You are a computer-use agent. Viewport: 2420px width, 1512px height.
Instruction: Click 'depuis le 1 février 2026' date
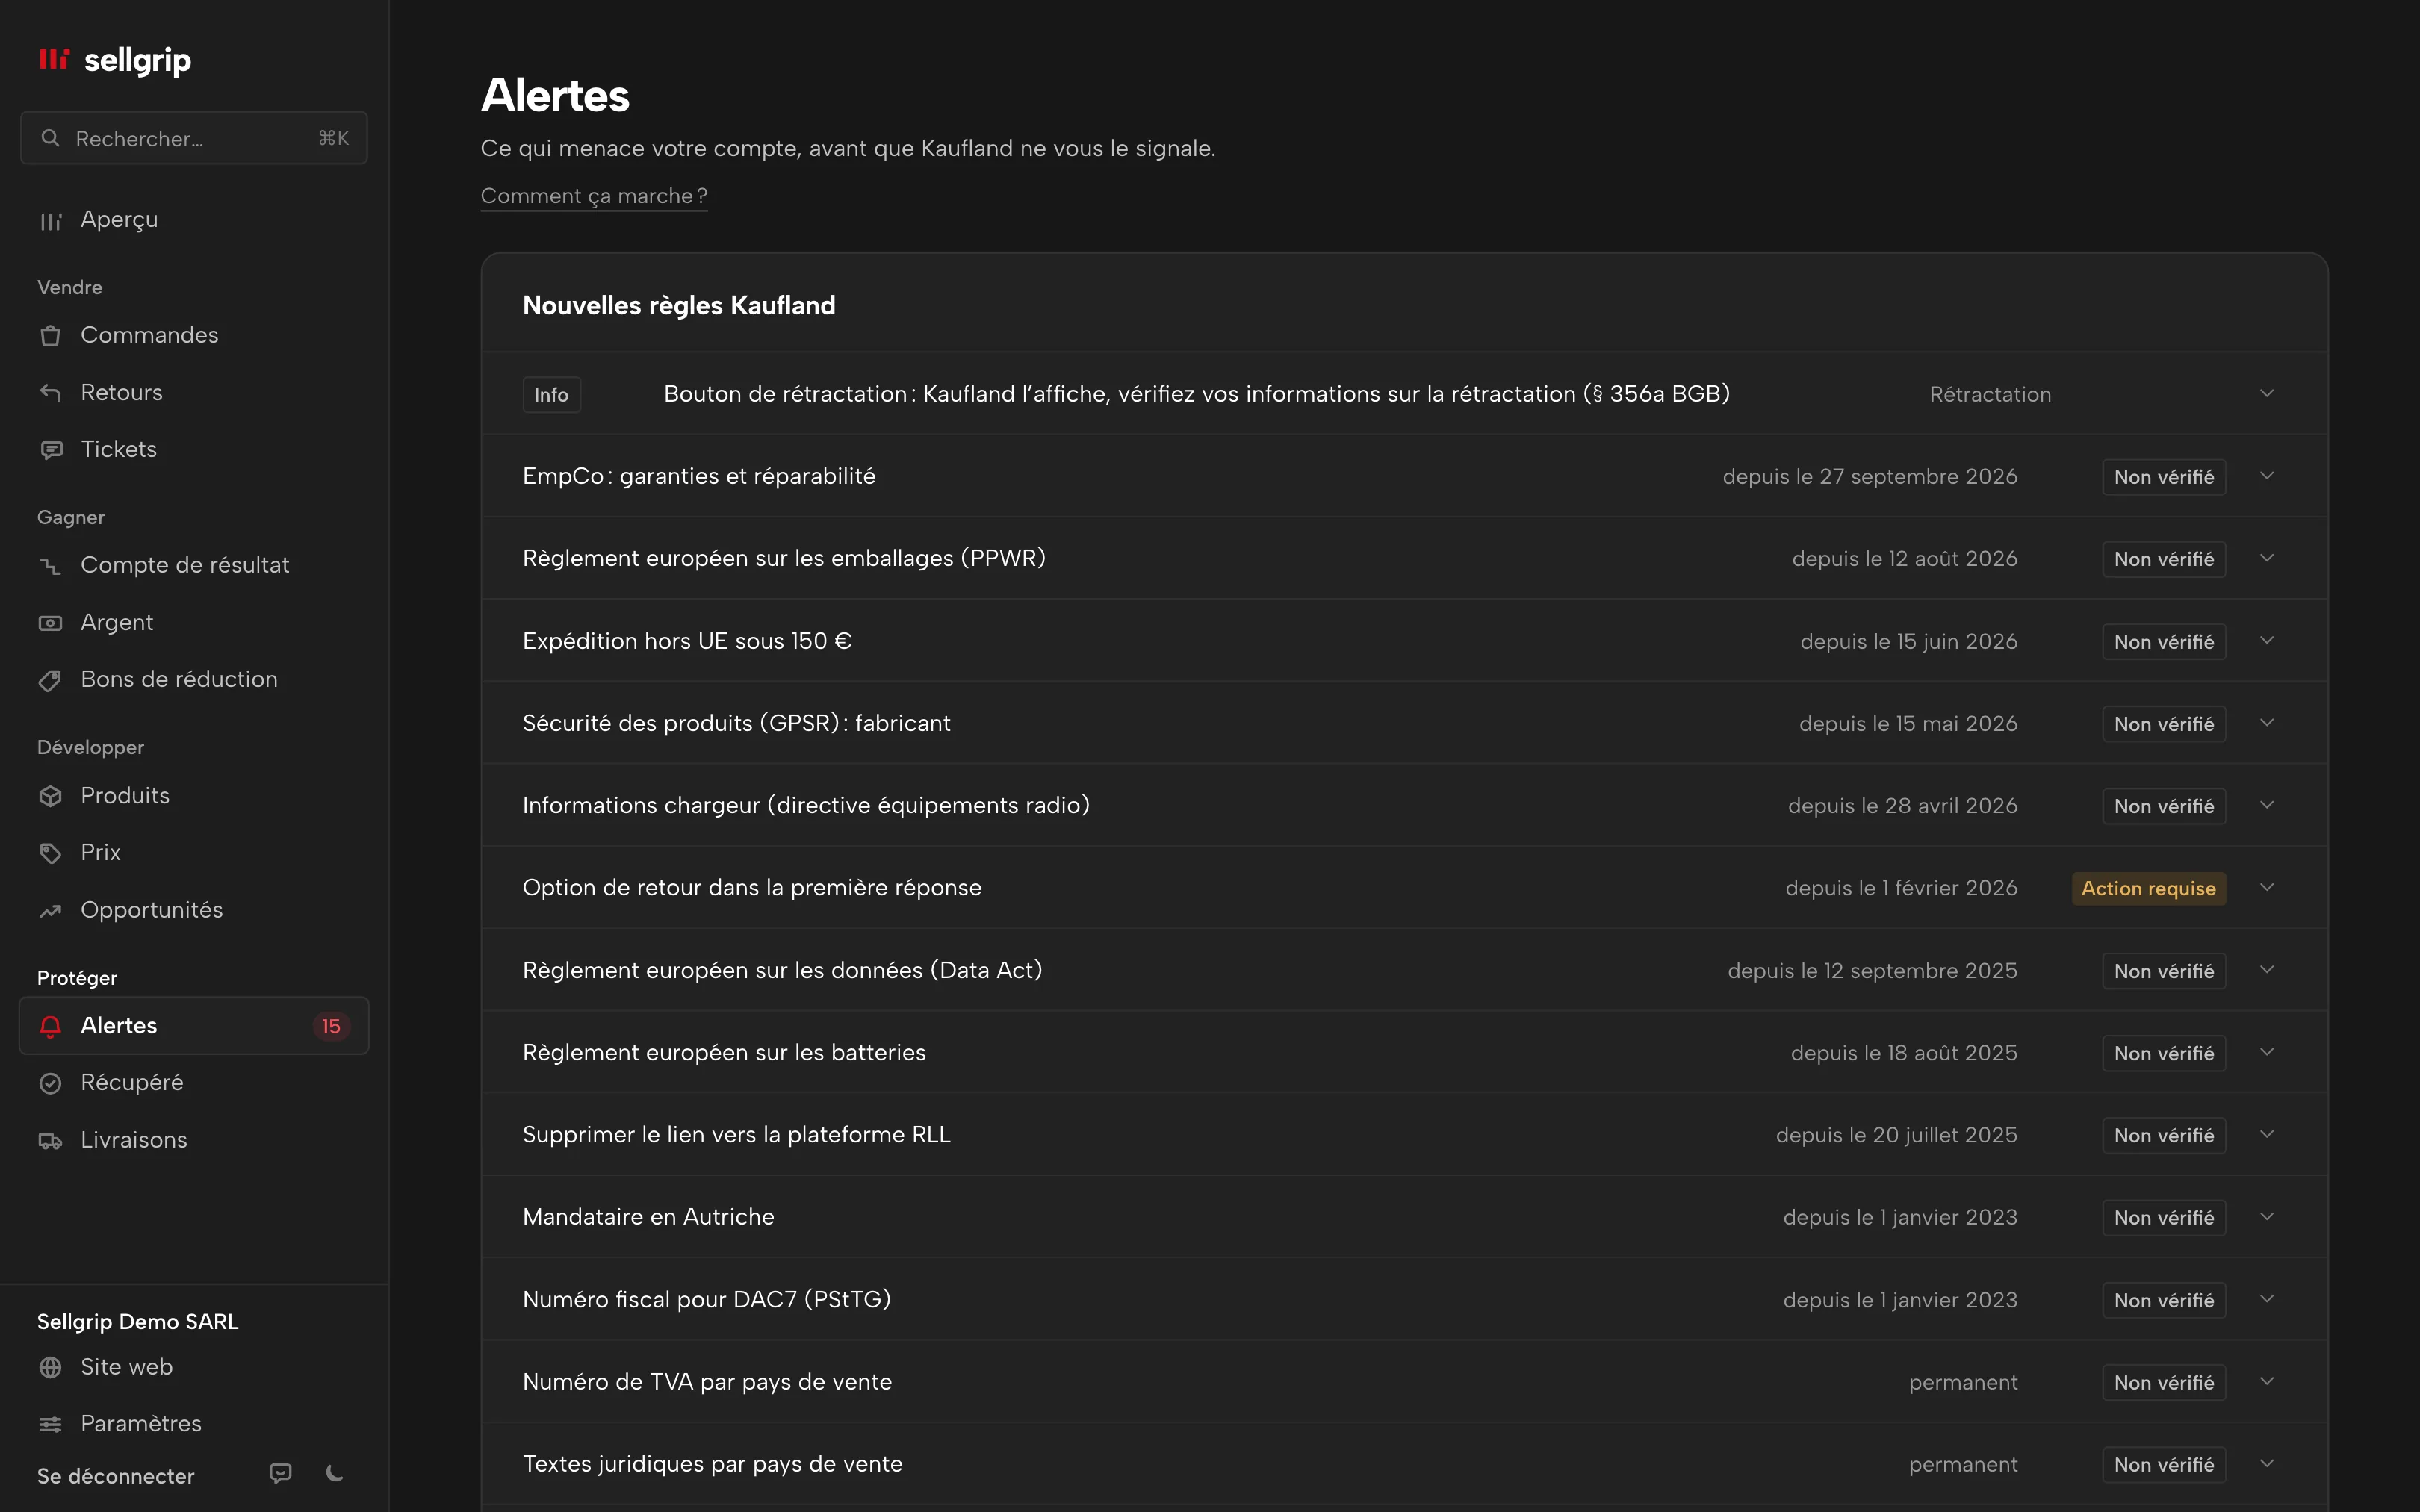(1901, 888)
